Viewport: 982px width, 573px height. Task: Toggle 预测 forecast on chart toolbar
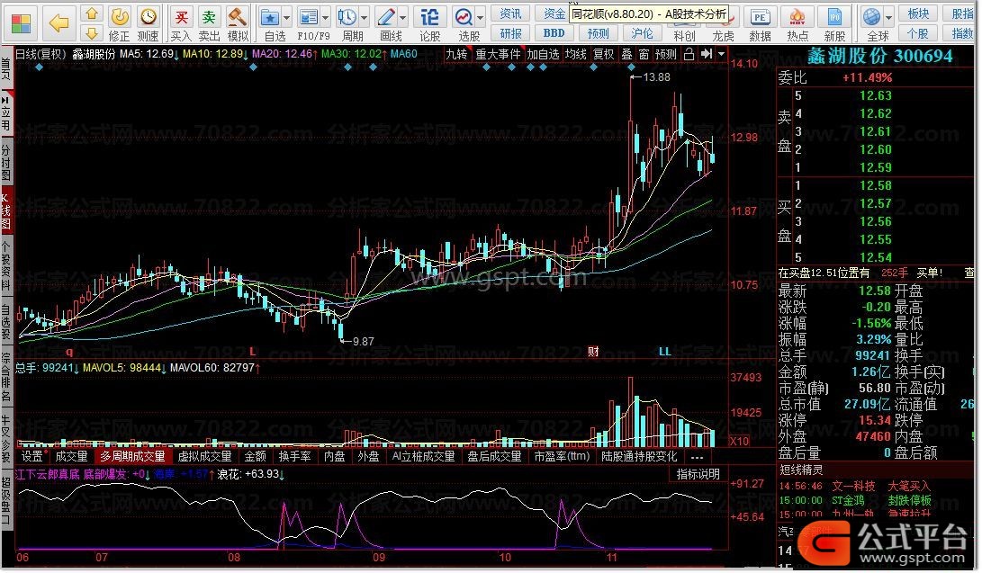pyautogui.click(x=666, y=55)
